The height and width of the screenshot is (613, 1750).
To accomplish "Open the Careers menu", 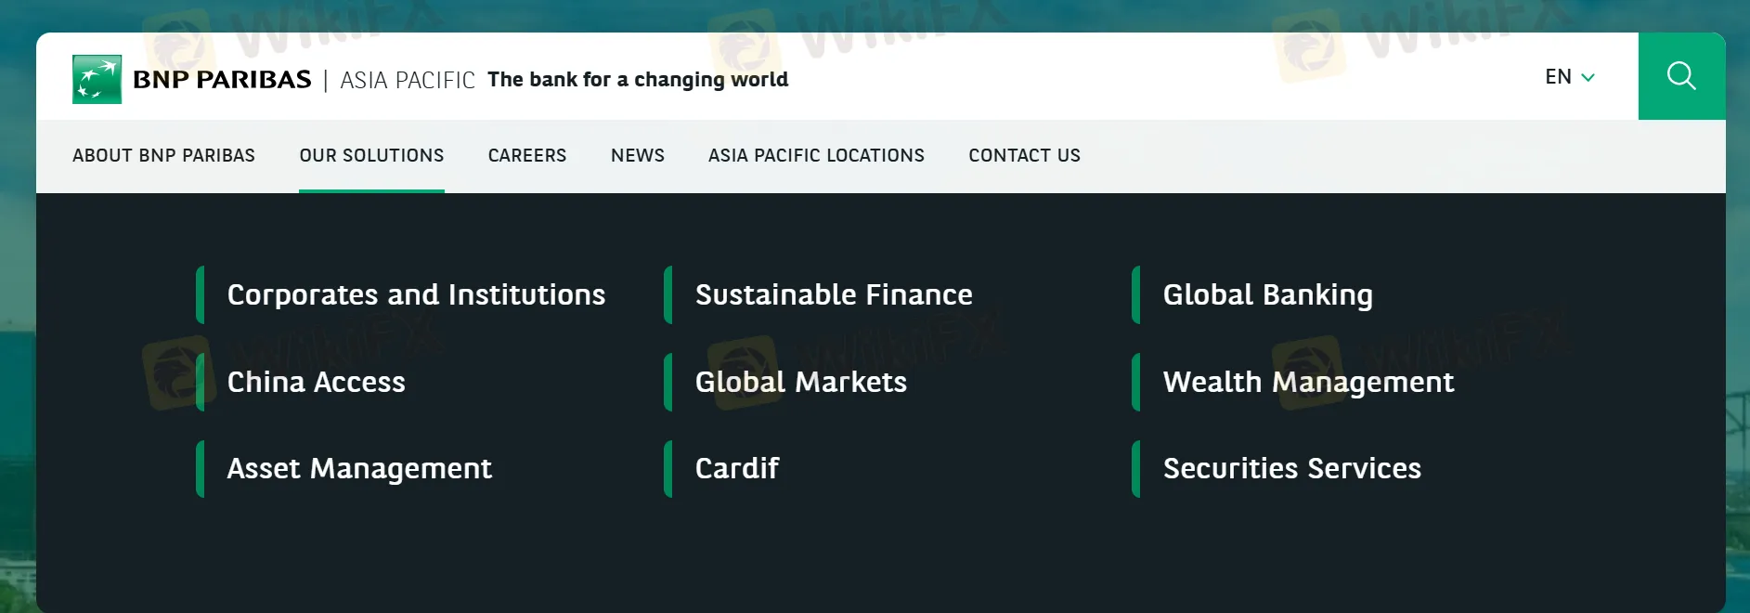I will tap(526, 155).
